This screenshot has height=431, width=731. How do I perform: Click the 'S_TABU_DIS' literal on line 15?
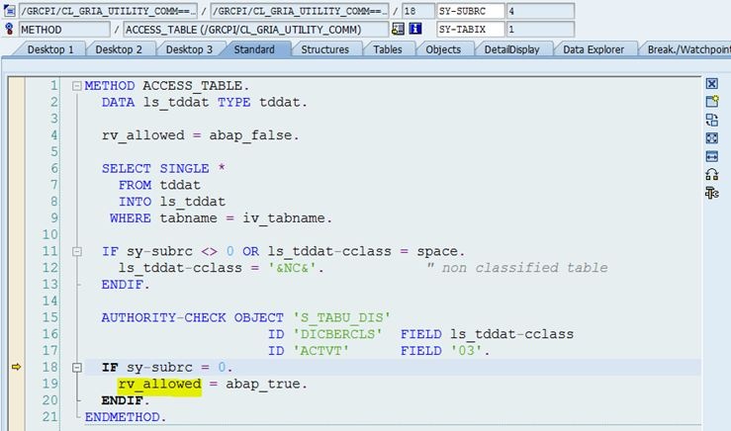pyautogui.click(x=341, y=317)
